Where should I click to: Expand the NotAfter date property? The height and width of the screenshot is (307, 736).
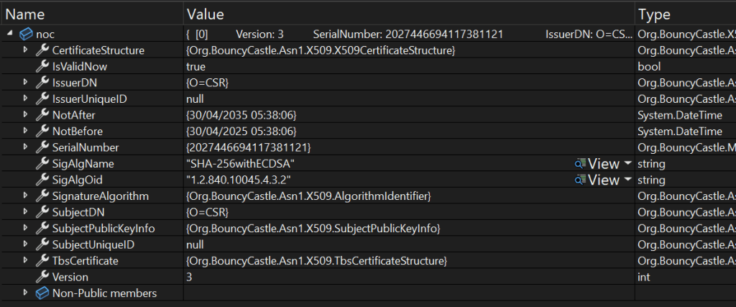click(x=26, y=115)
